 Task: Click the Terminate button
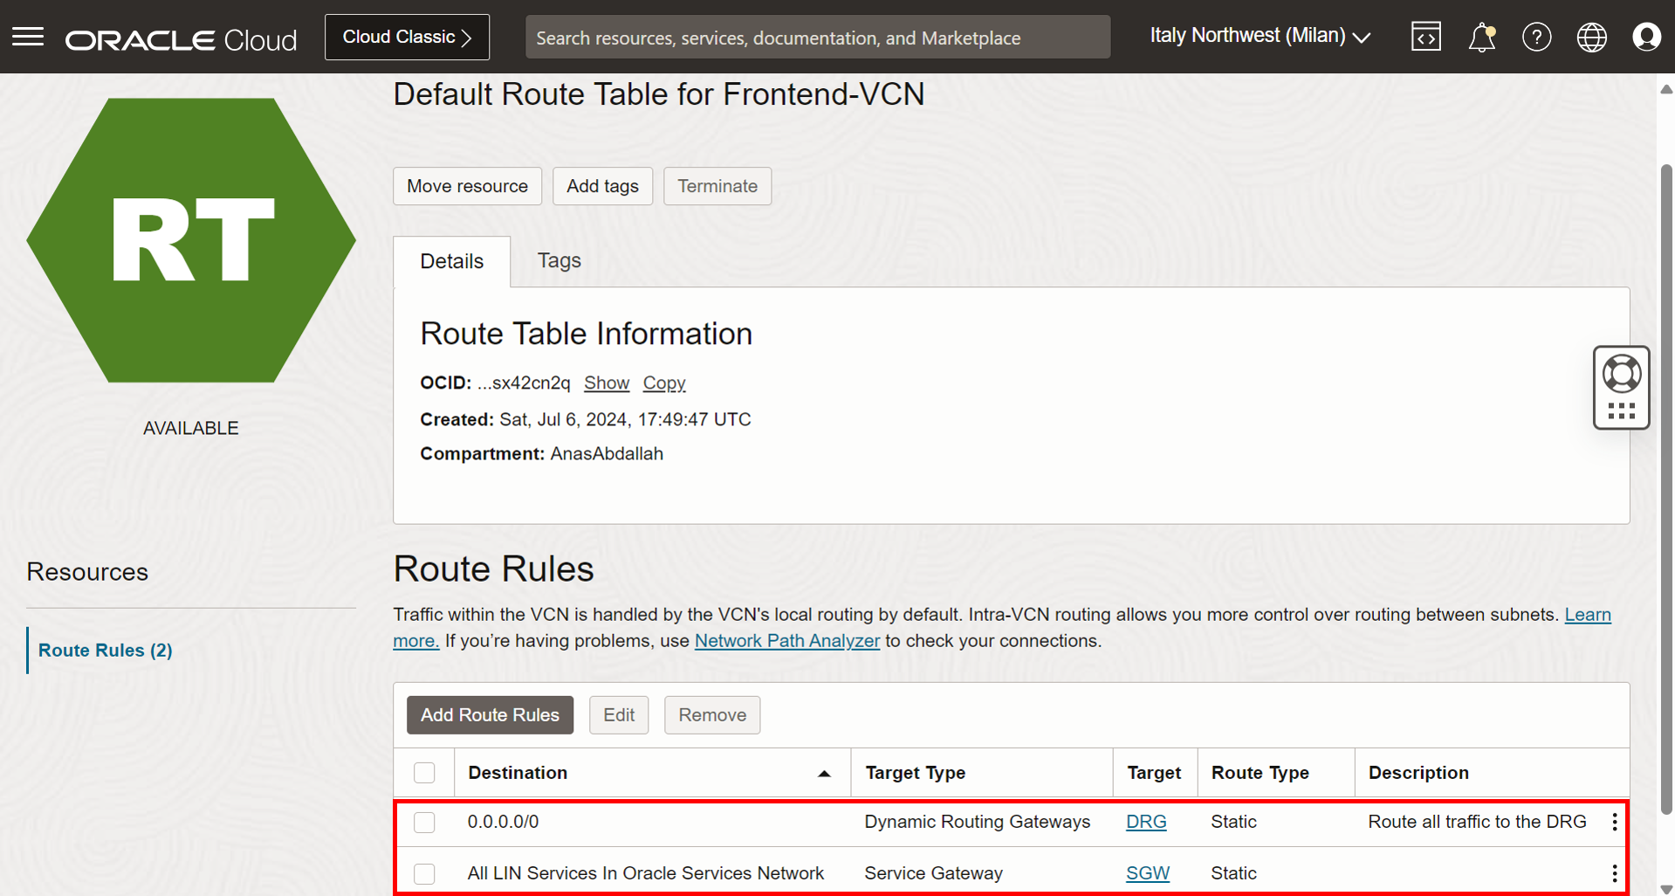click(717, 186)
